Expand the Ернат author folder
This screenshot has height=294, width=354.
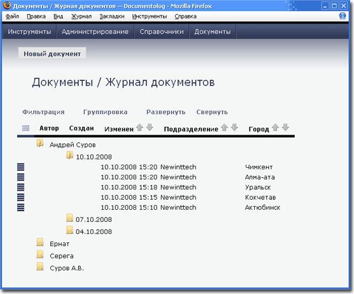click(40, 242)
